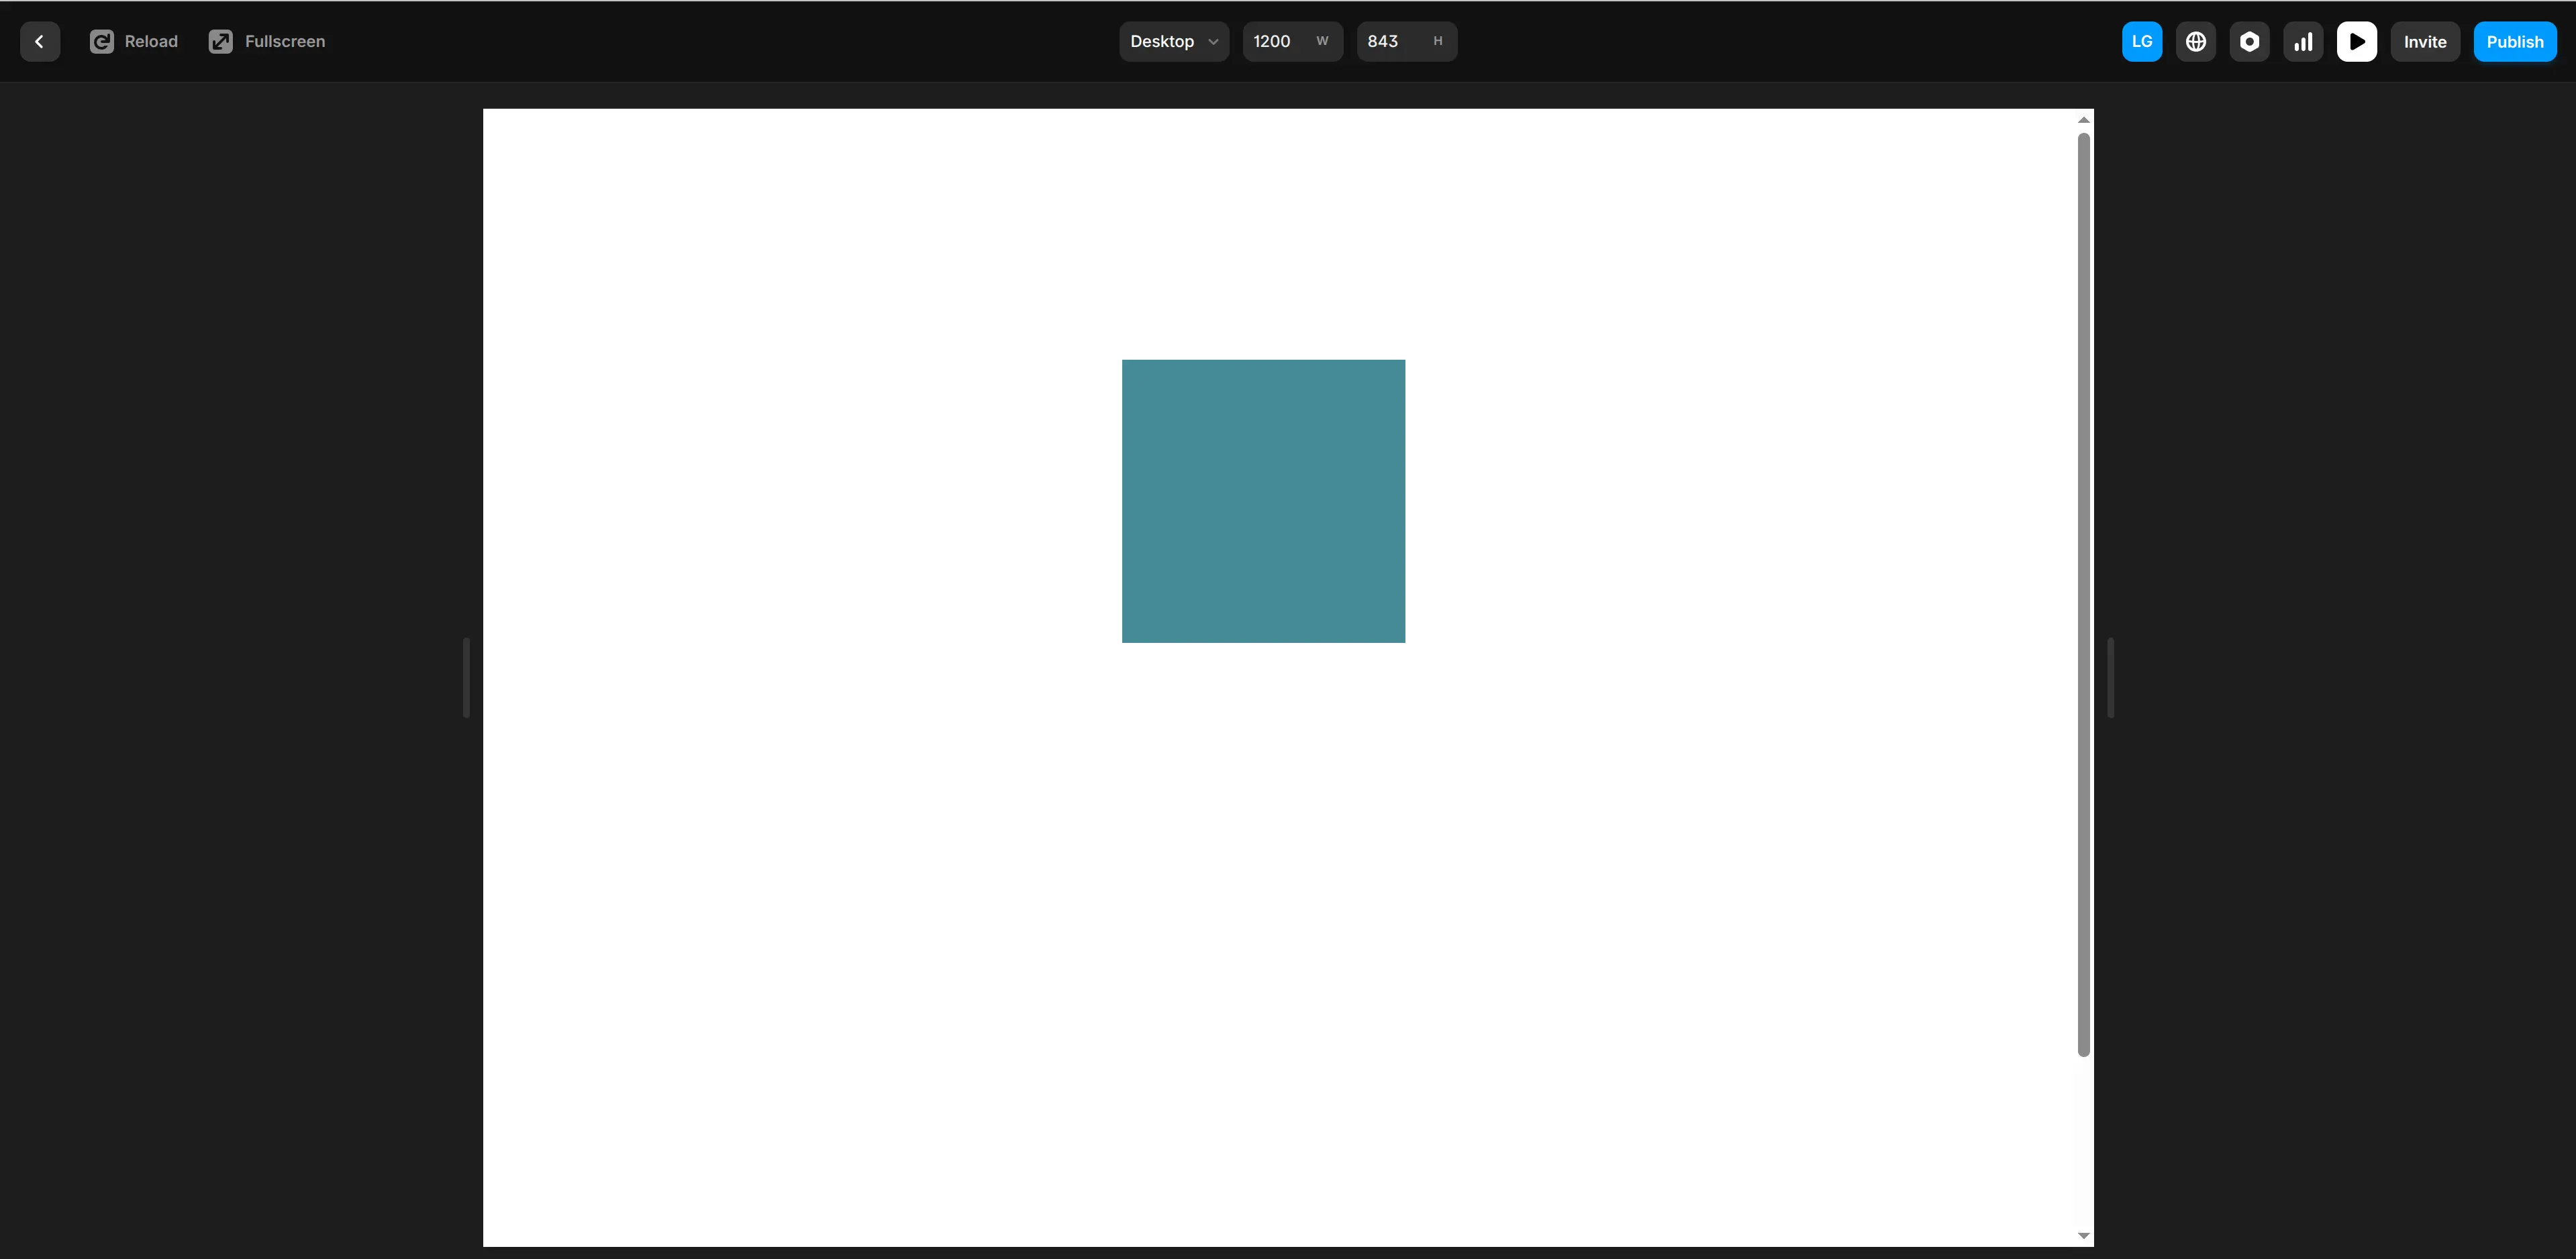Open the LG user avatar

click(x=2142, y=41)
